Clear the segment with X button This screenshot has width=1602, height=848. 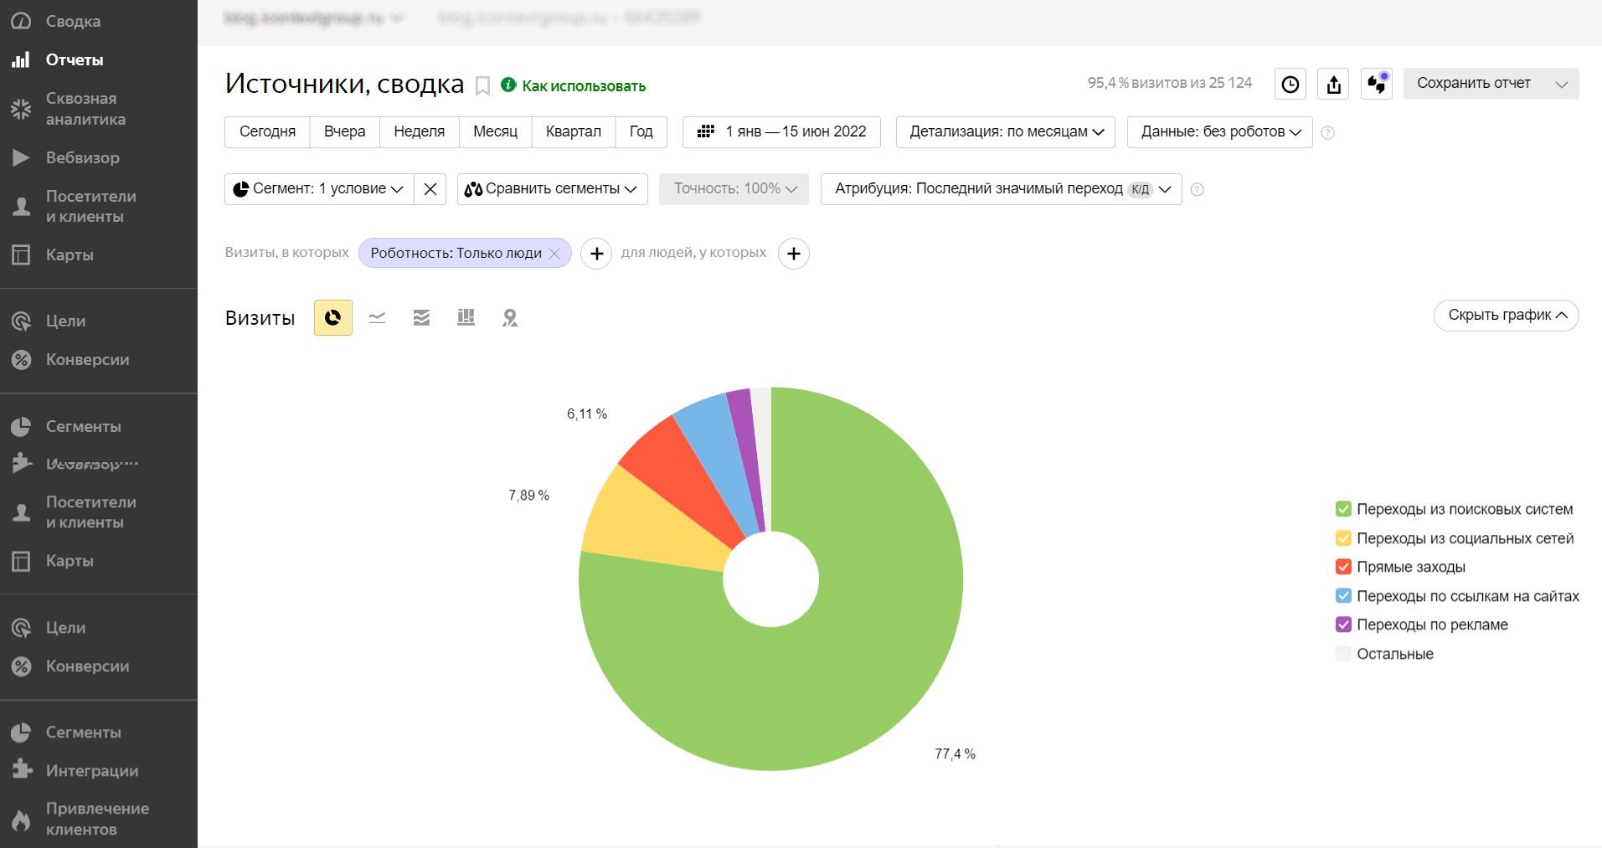(430, 188)
